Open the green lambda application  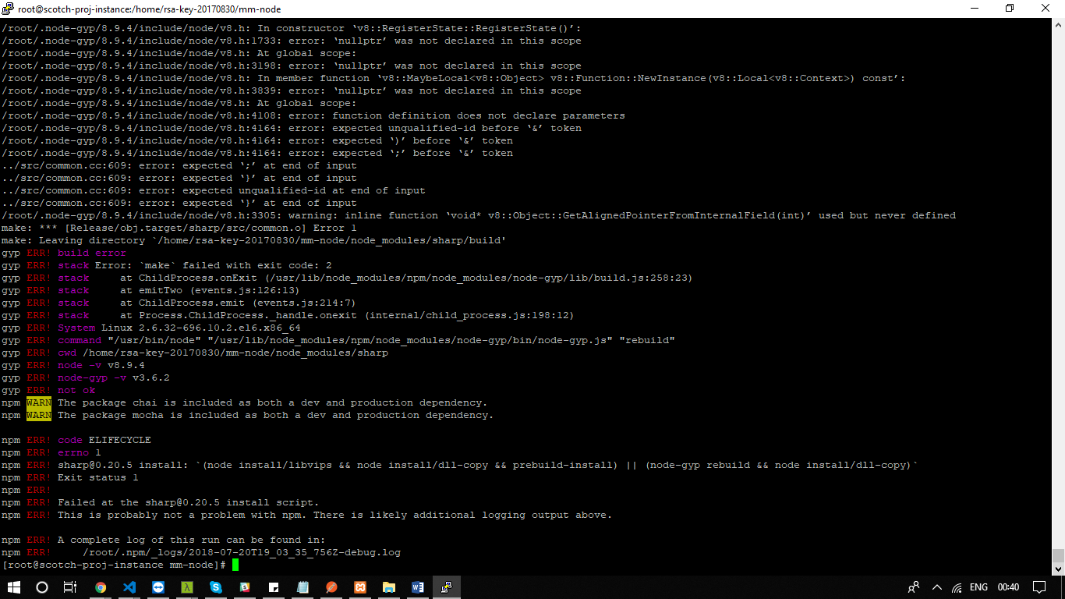(x=186, y=587)
